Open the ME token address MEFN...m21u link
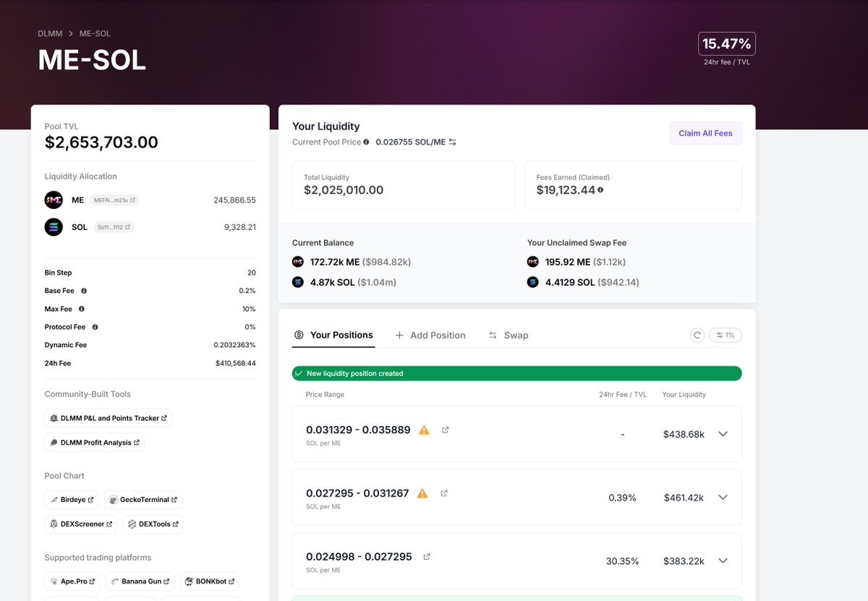Image resolution: width=868 pixels, height=601 pixels. tap(114, 200)
